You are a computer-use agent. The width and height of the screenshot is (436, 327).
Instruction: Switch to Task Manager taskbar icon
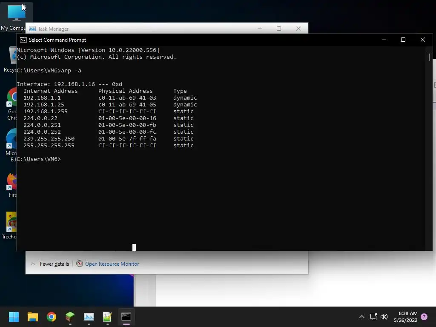pos(89,317)
